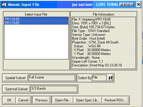Click Restore ROIs... button
This screenshot has width=143, height=107.
click(116, 100)
